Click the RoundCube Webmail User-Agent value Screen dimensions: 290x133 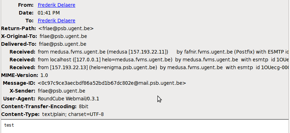click(69, 99)
